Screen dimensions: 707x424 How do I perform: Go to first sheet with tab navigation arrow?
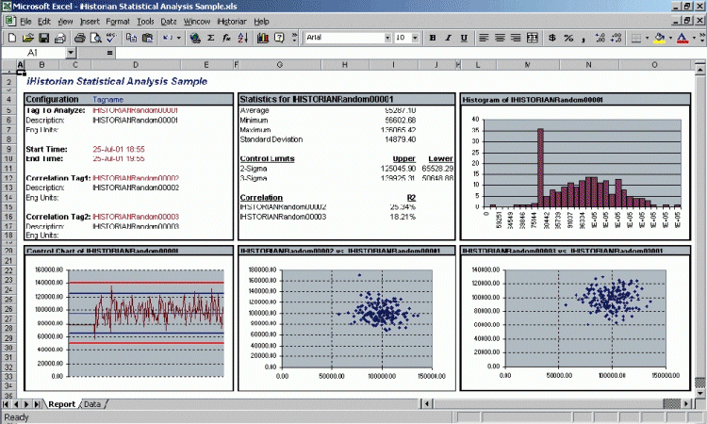6,404
